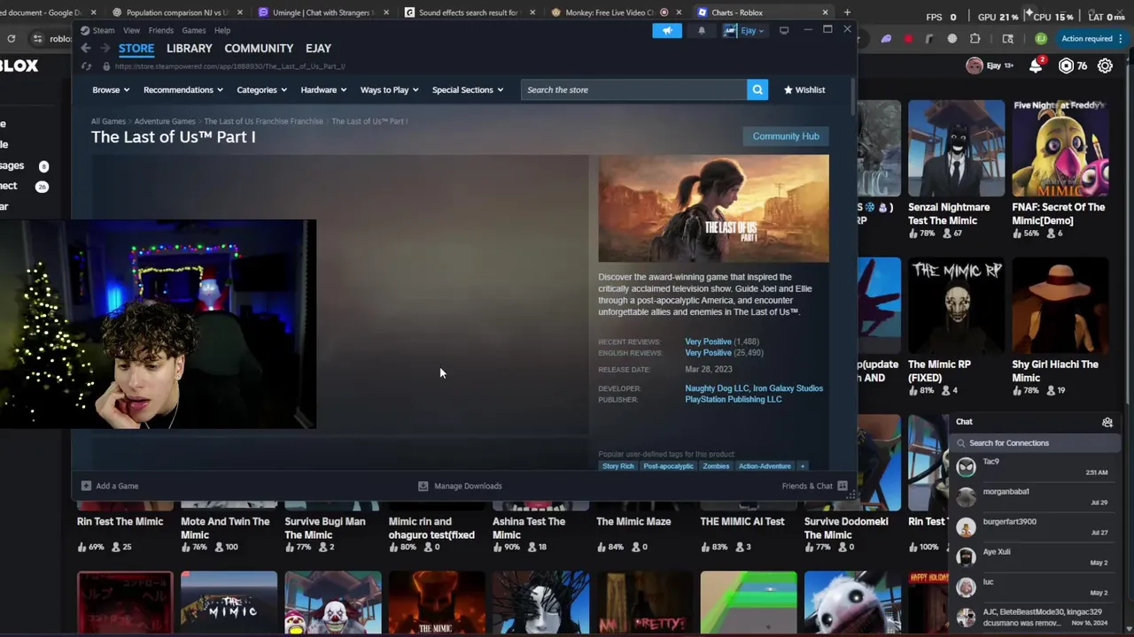Viewport: 1134px width, 637px height.
Task: Open the Games menu in Steam
Action: point(193,30)
